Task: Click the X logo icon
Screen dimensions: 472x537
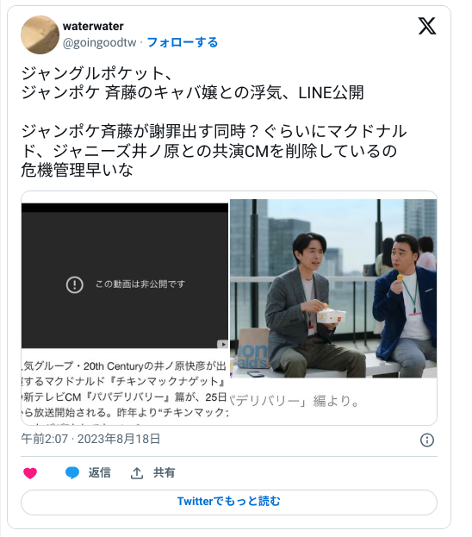Action: coord(427,26)
